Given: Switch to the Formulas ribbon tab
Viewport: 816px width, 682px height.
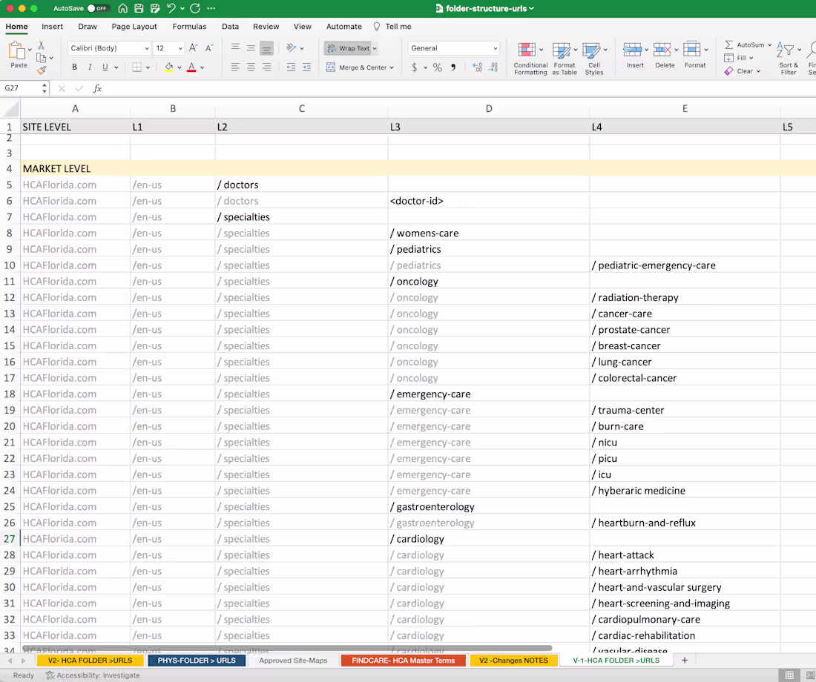Looking at the screenshot, I should (189, 26).
